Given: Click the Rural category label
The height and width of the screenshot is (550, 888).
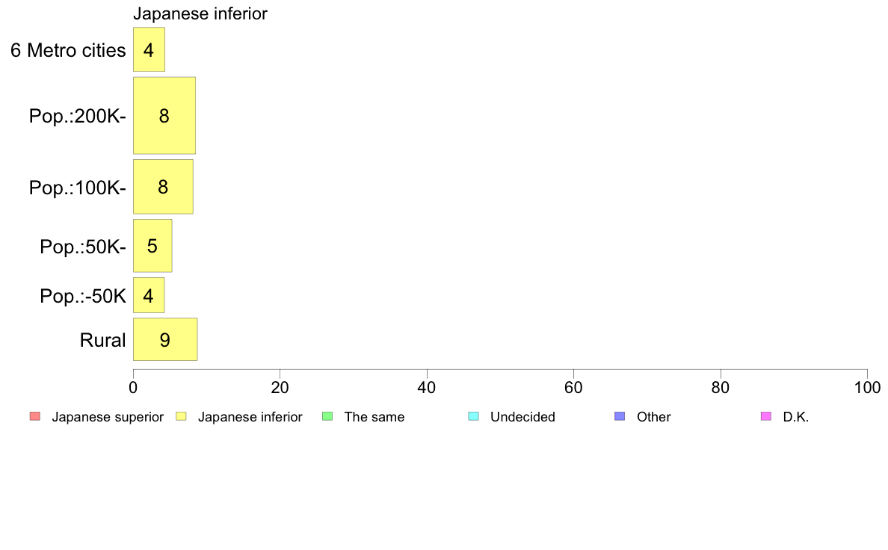Looking at the screenshot, I should pos(102,340).
